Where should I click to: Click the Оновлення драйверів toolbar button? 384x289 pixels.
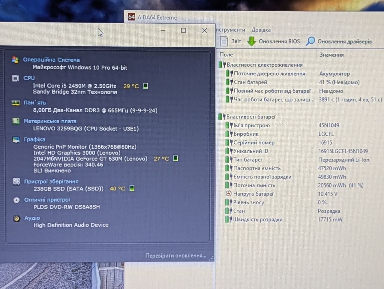click(x=339, y=41)
